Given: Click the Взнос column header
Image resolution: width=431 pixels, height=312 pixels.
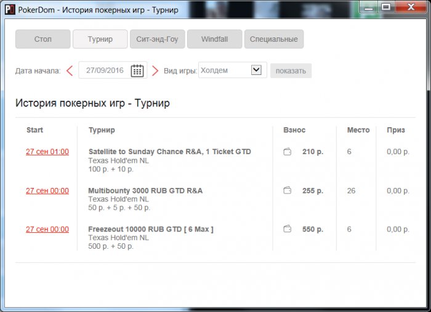Looking at the screenshot, I should 294,130.
